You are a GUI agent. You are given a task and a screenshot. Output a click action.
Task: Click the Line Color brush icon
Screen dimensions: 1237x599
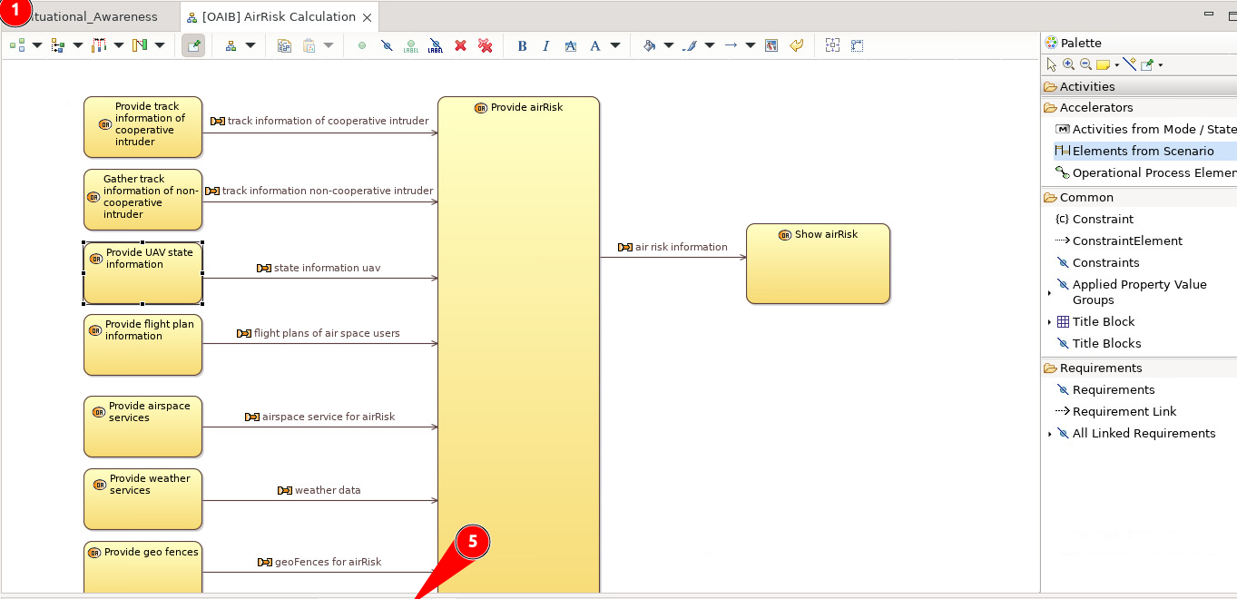[690, 45]
